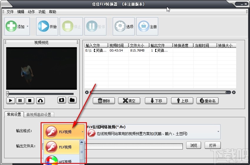Play the video preview

(11, 101)
